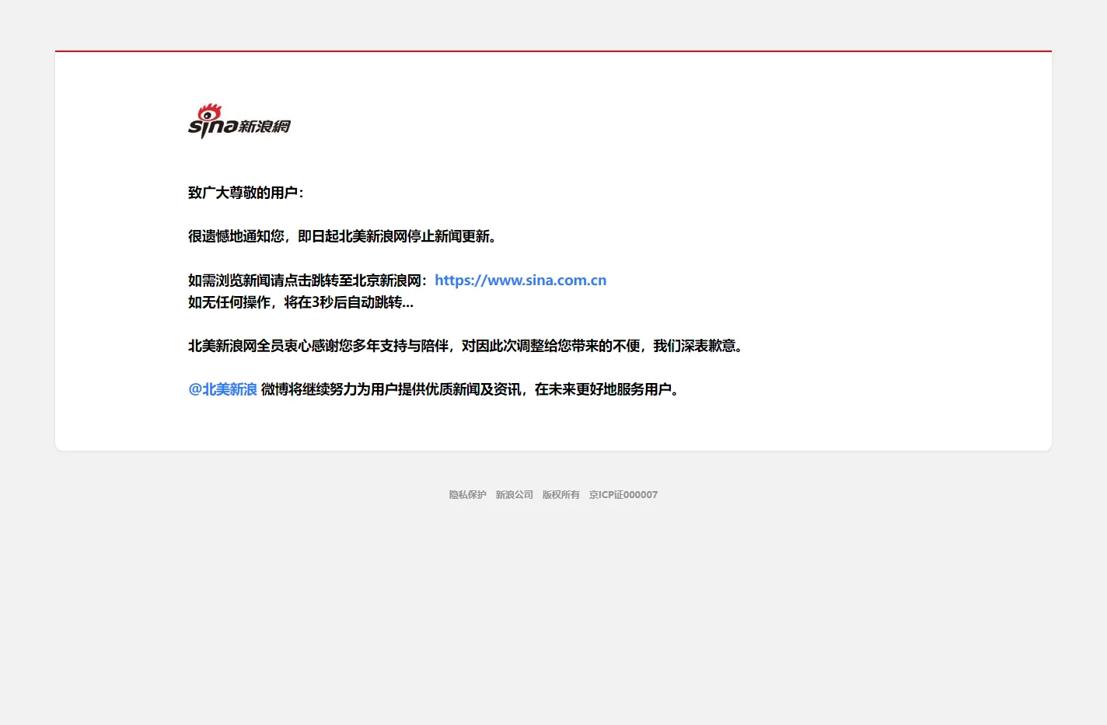Open the 版权所有 footer link
Image resolution: width=1107 pixels, height=725 pixels.
click(x=561, y=495)
